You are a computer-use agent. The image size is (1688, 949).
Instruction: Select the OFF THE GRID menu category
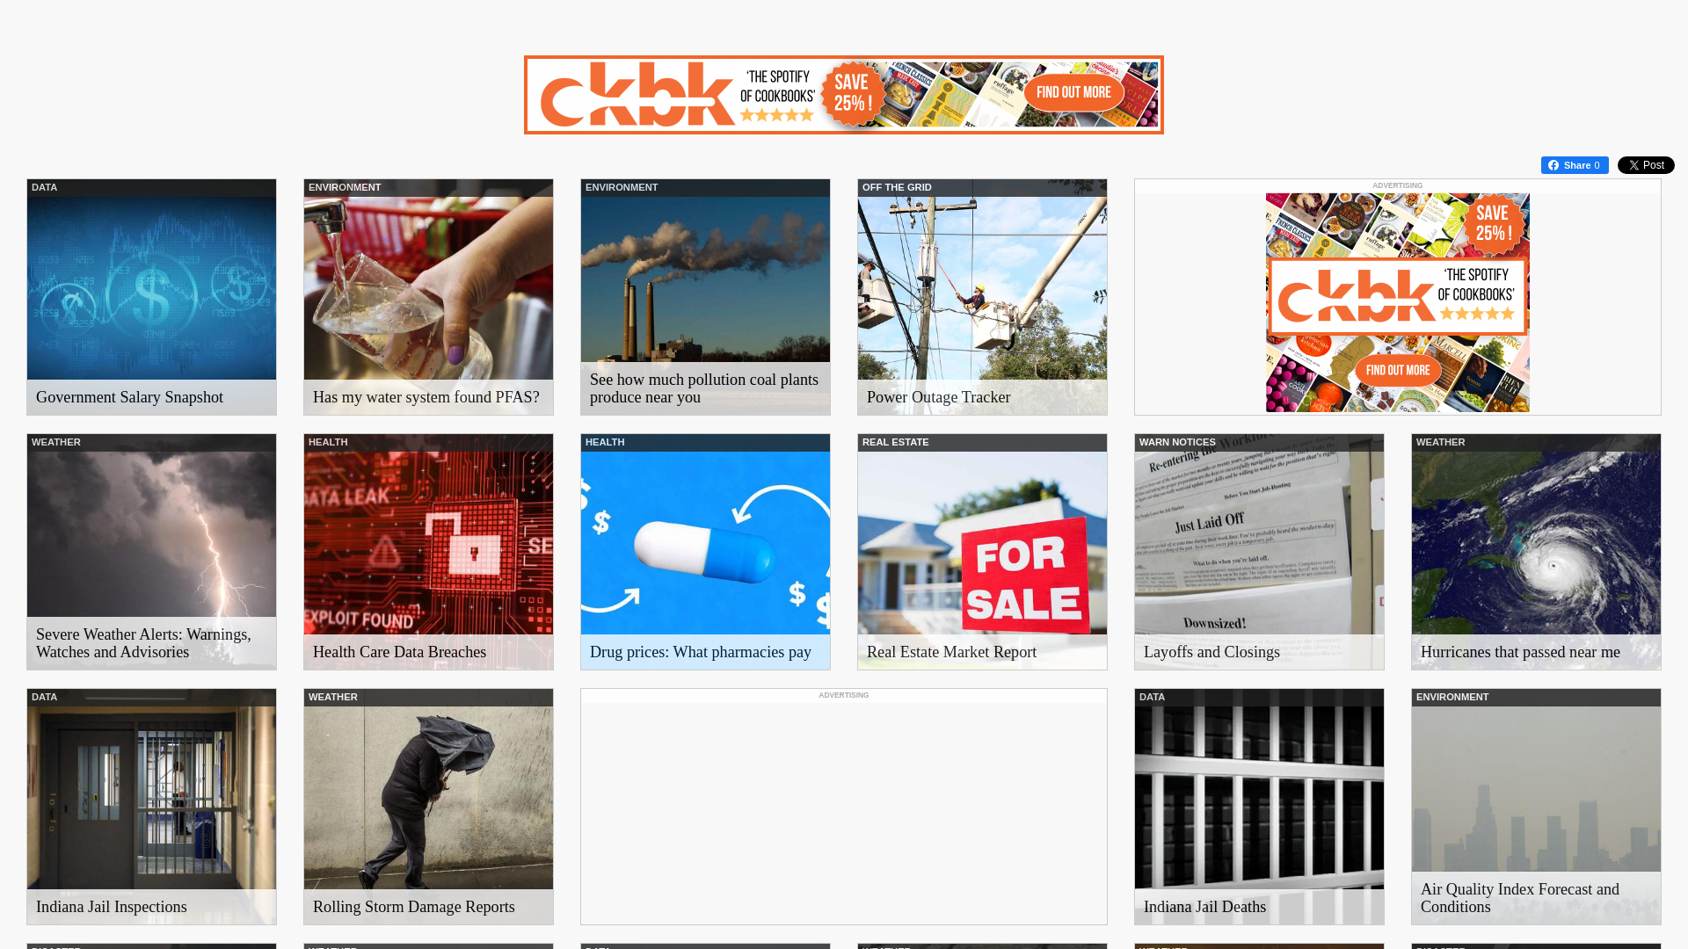898,186
